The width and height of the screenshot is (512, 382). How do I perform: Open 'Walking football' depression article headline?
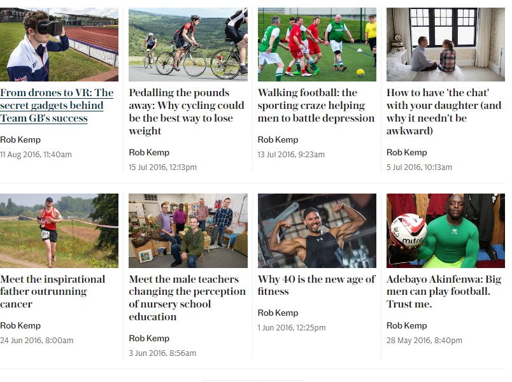click(316, 106)
